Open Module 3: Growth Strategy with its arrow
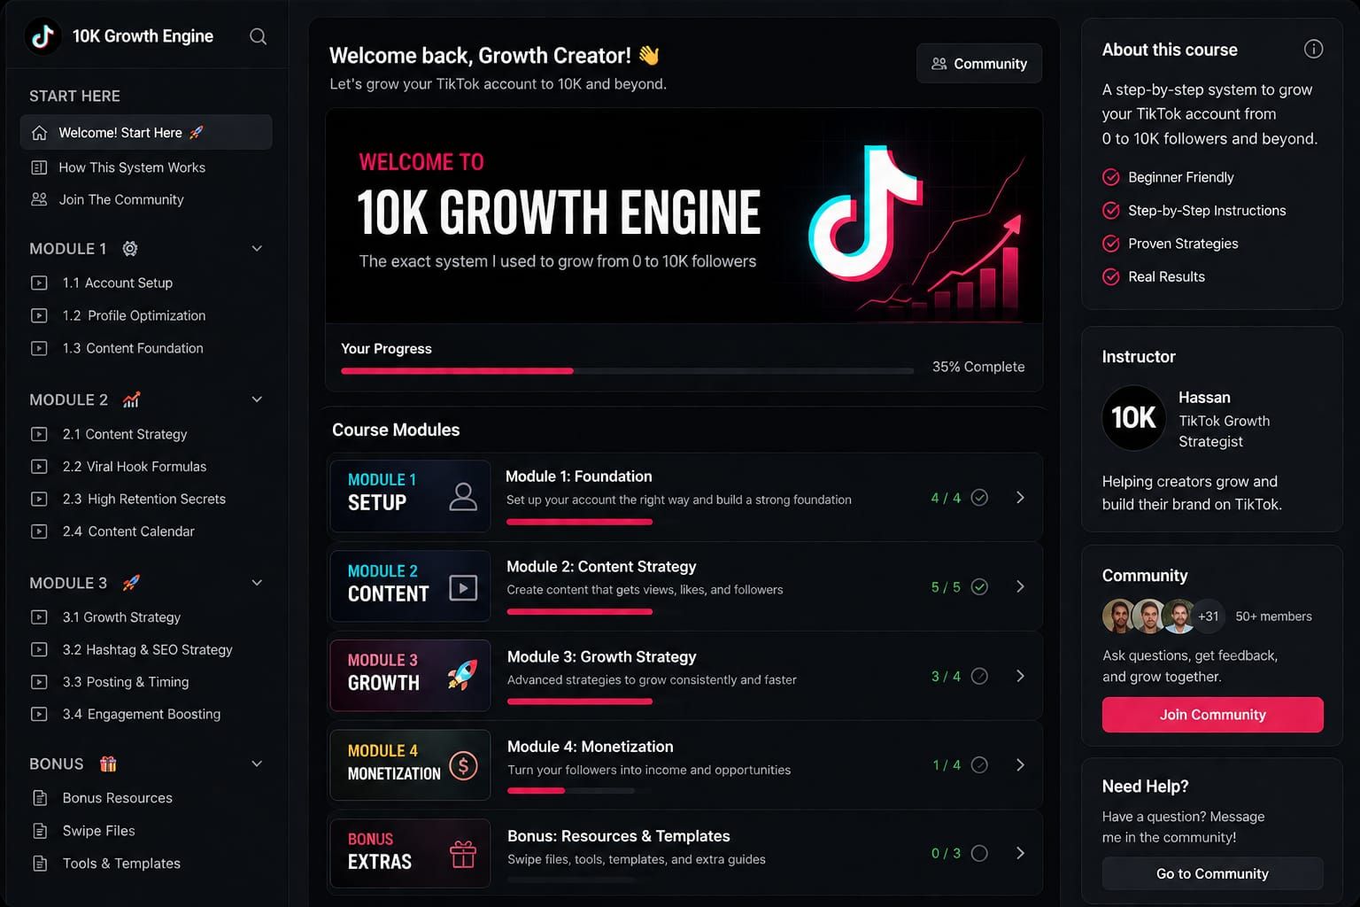The width and height of the screenshot is (1360, 907). point(1020,676)
